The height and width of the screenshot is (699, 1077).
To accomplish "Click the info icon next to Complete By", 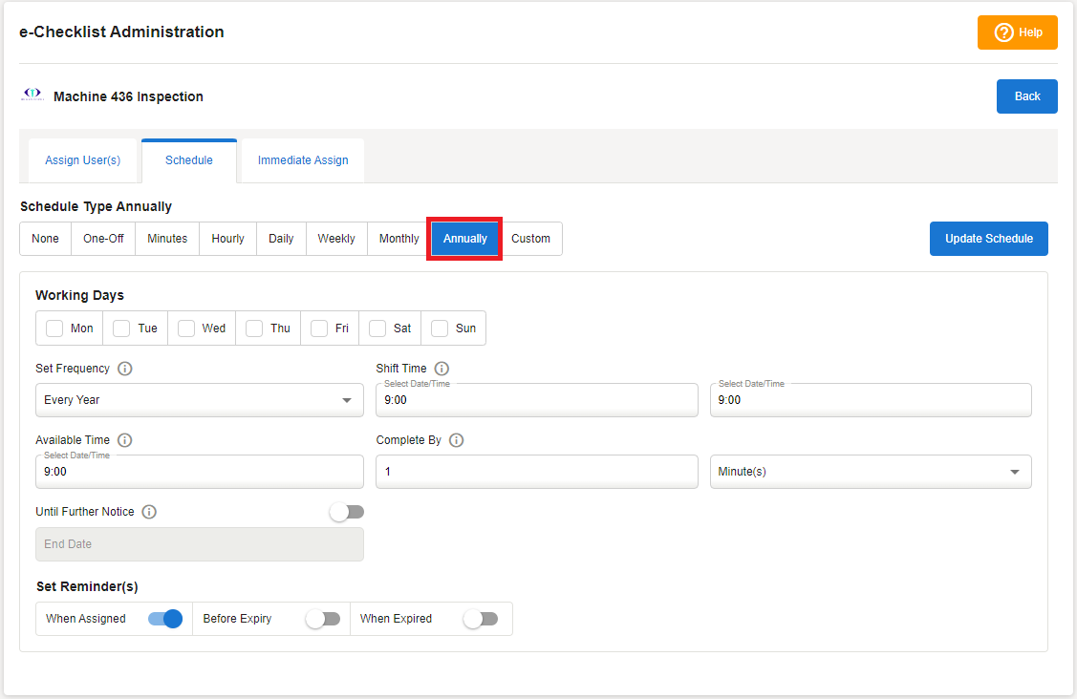I will tap(456, 440).
